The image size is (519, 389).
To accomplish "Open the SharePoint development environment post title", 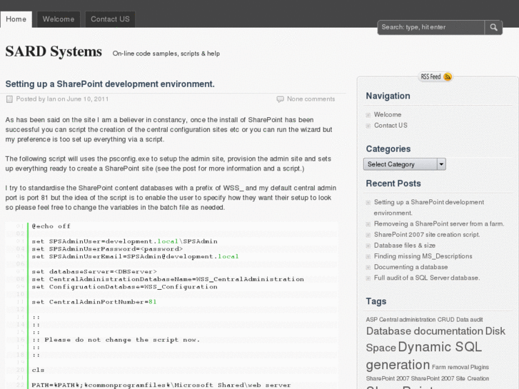I will (x=110, y=84).
